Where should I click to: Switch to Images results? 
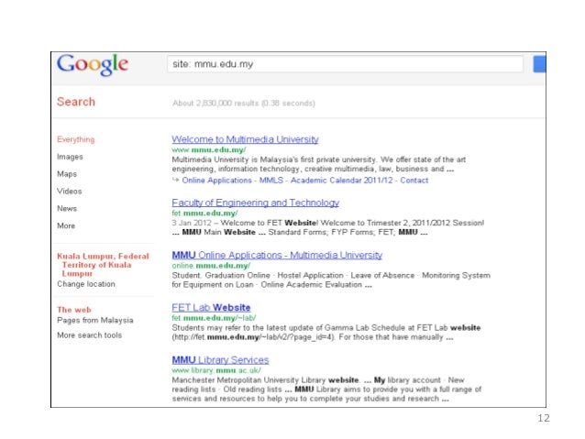(70, 157)
